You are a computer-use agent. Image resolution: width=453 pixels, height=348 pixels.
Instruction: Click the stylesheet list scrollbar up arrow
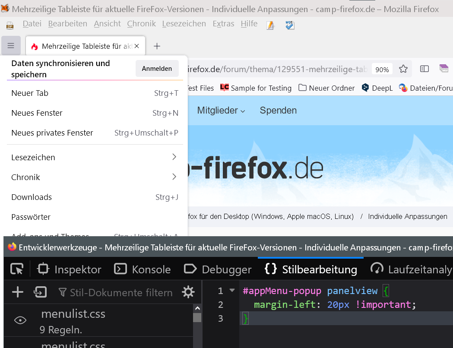[x=197, y=308]
